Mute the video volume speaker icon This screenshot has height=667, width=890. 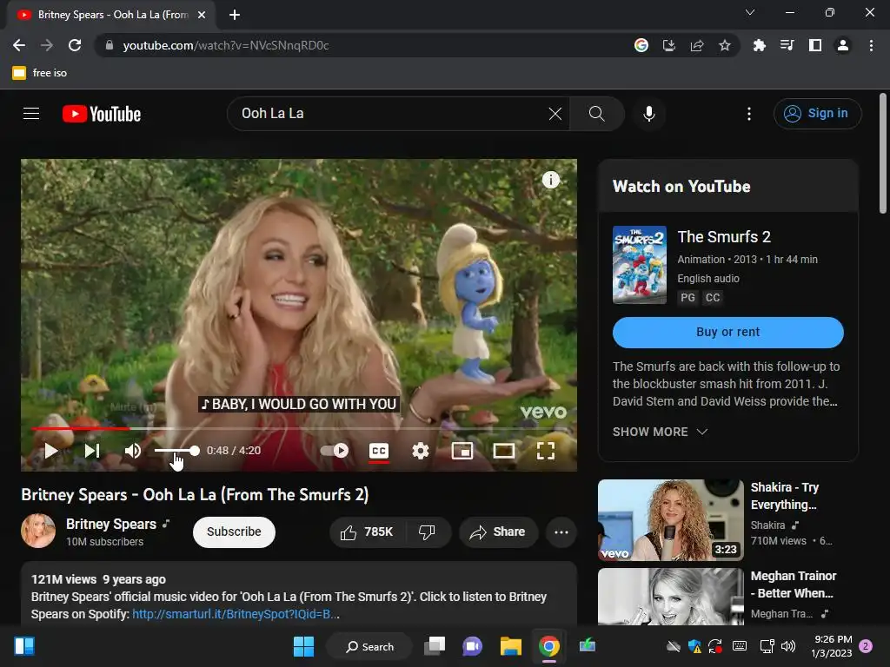(132, 451)
